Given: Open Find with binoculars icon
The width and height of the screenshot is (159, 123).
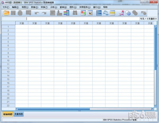Looking at the screenshot, I should click(75, 13).
